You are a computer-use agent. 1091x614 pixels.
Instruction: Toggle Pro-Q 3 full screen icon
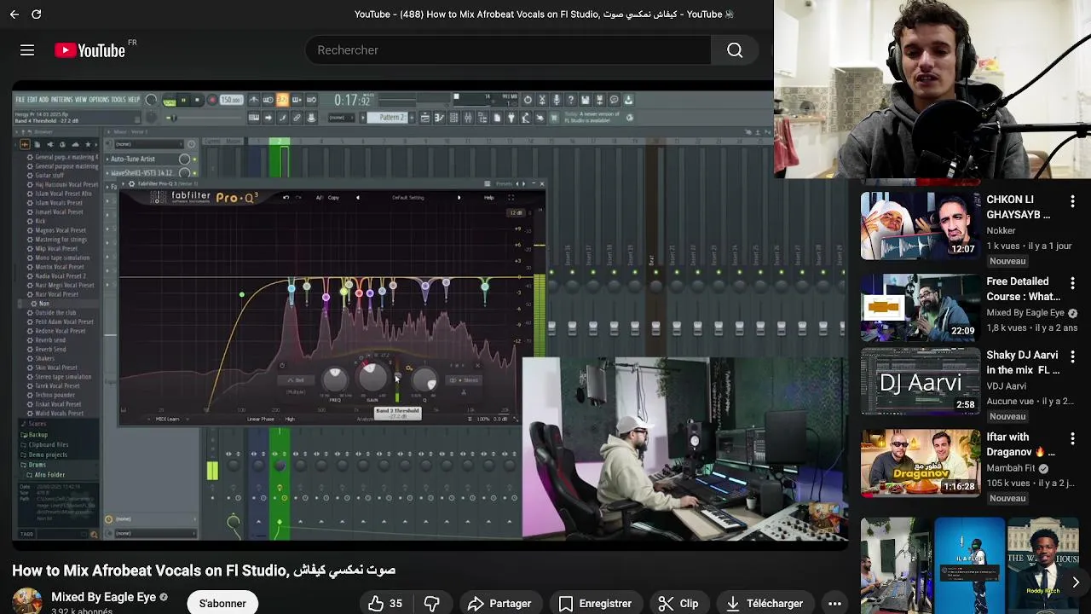pyautogui.click(x=511, y=197)
